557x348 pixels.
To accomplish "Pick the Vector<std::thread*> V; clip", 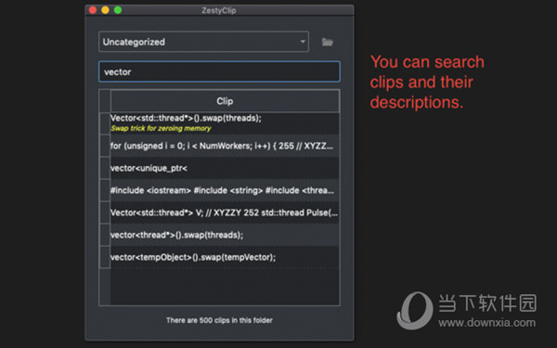I will [x=225, y=213].
